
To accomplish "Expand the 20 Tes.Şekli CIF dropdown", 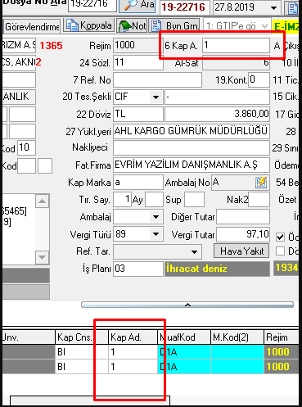I will coord(156,97).
